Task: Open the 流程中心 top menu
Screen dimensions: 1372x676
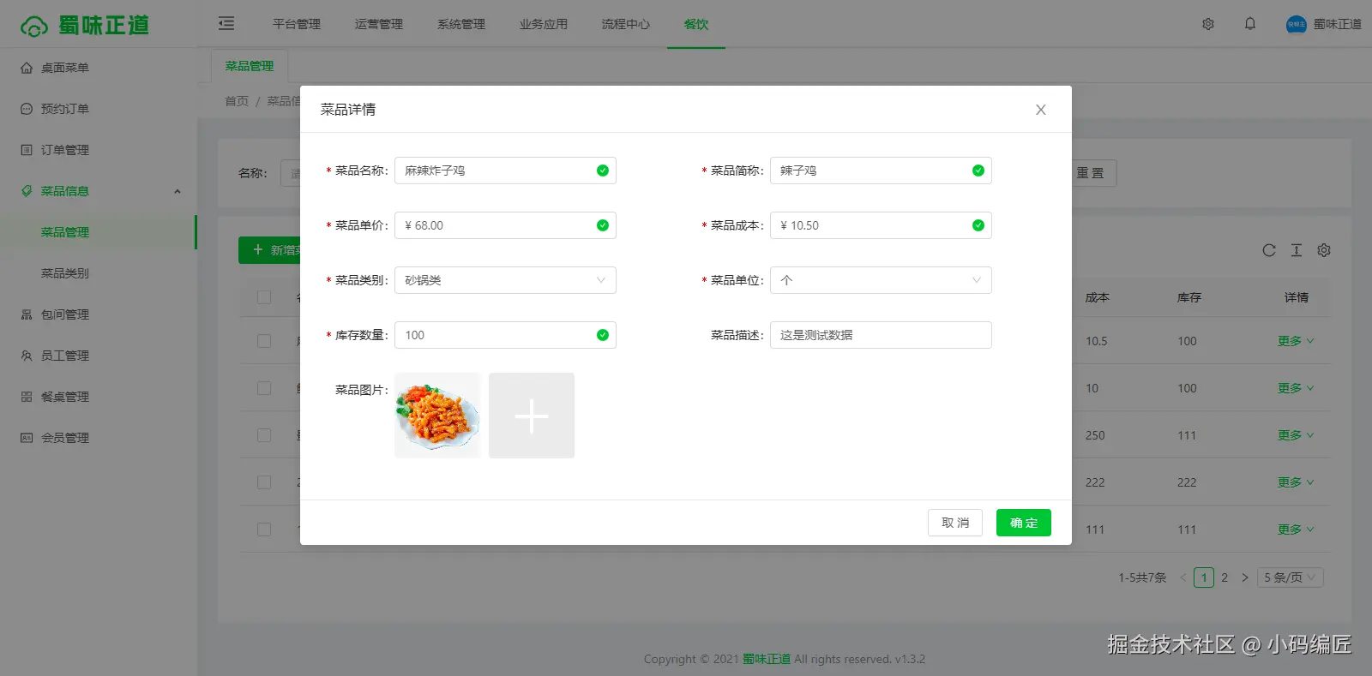Action: [626, 24]
